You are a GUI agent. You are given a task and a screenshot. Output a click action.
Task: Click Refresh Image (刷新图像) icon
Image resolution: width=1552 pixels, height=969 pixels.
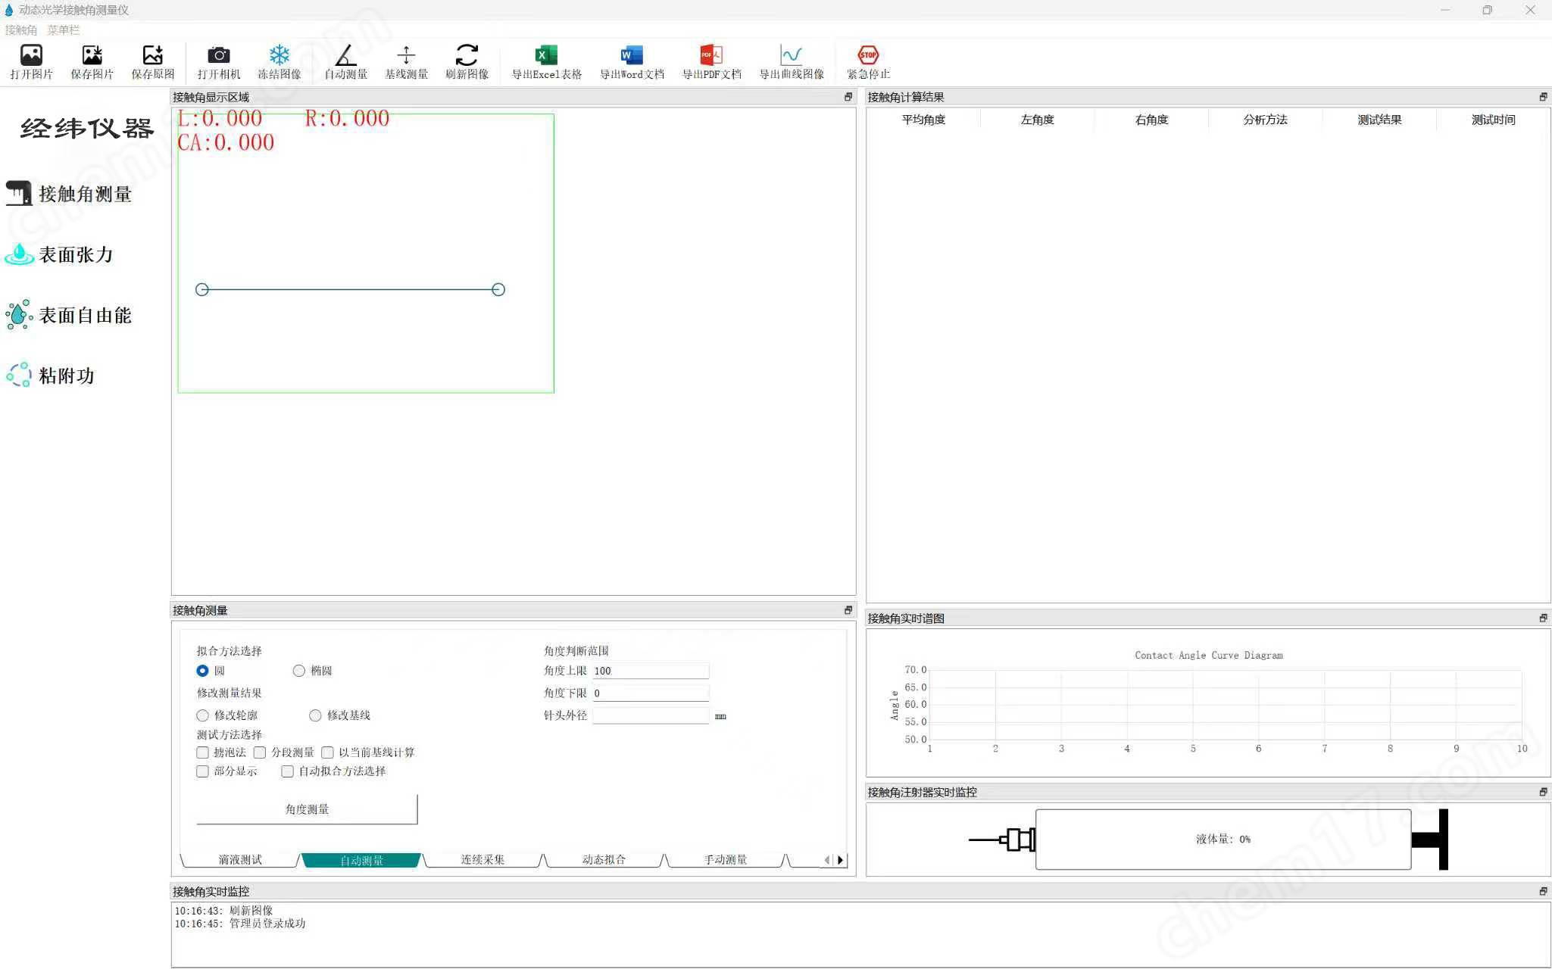pyautogui.click(x=467, y=56)
